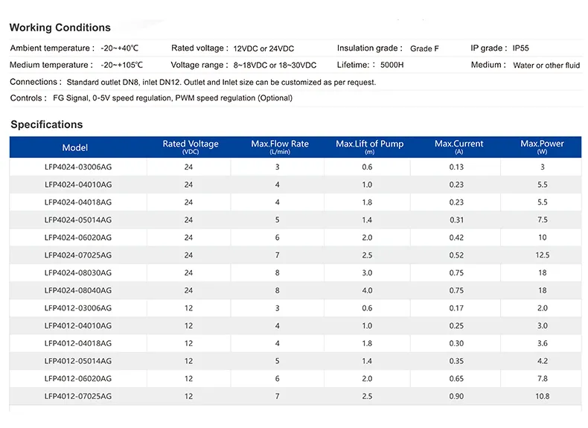Image resolution: width=588 pixels, height=428 pixels.
Task: Select the Max.Lift of Pump header
Action: pyautogui.click(x=370, y=147)
